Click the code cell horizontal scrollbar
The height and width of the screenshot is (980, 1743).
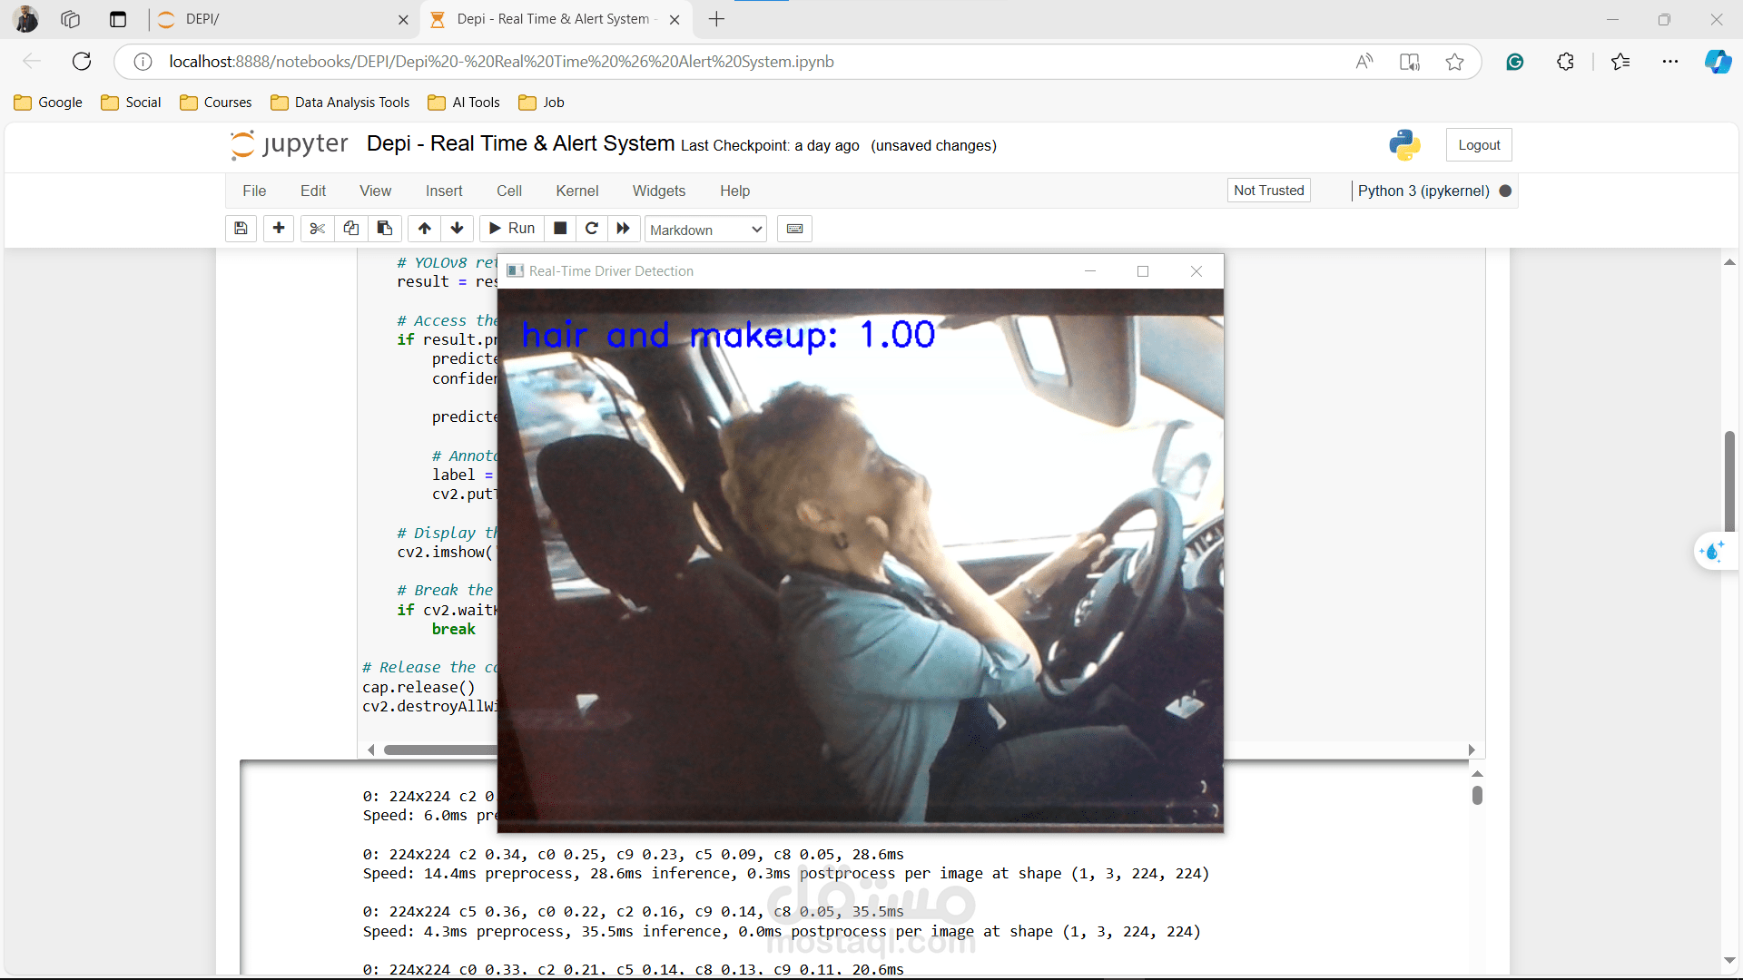coord(440,750)
